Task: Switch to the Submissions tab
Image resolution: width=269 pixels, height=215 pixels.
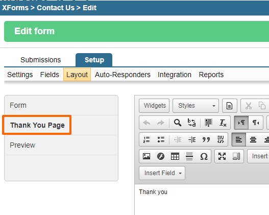Action: (x=41, y=60)
